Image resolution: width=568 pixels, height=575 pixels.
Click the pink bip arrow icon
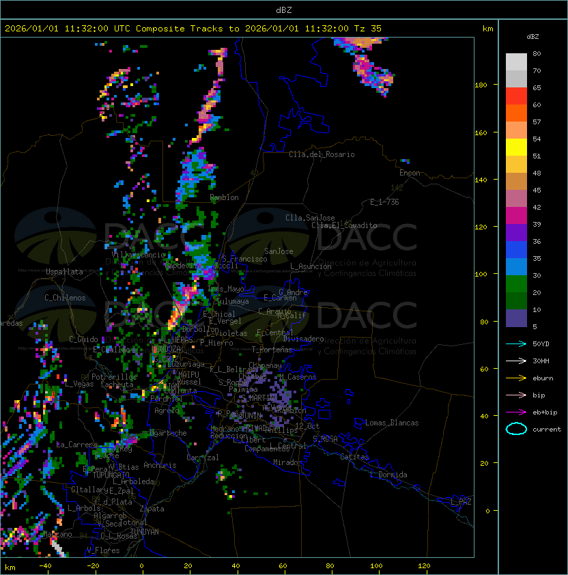click(516, 395)
